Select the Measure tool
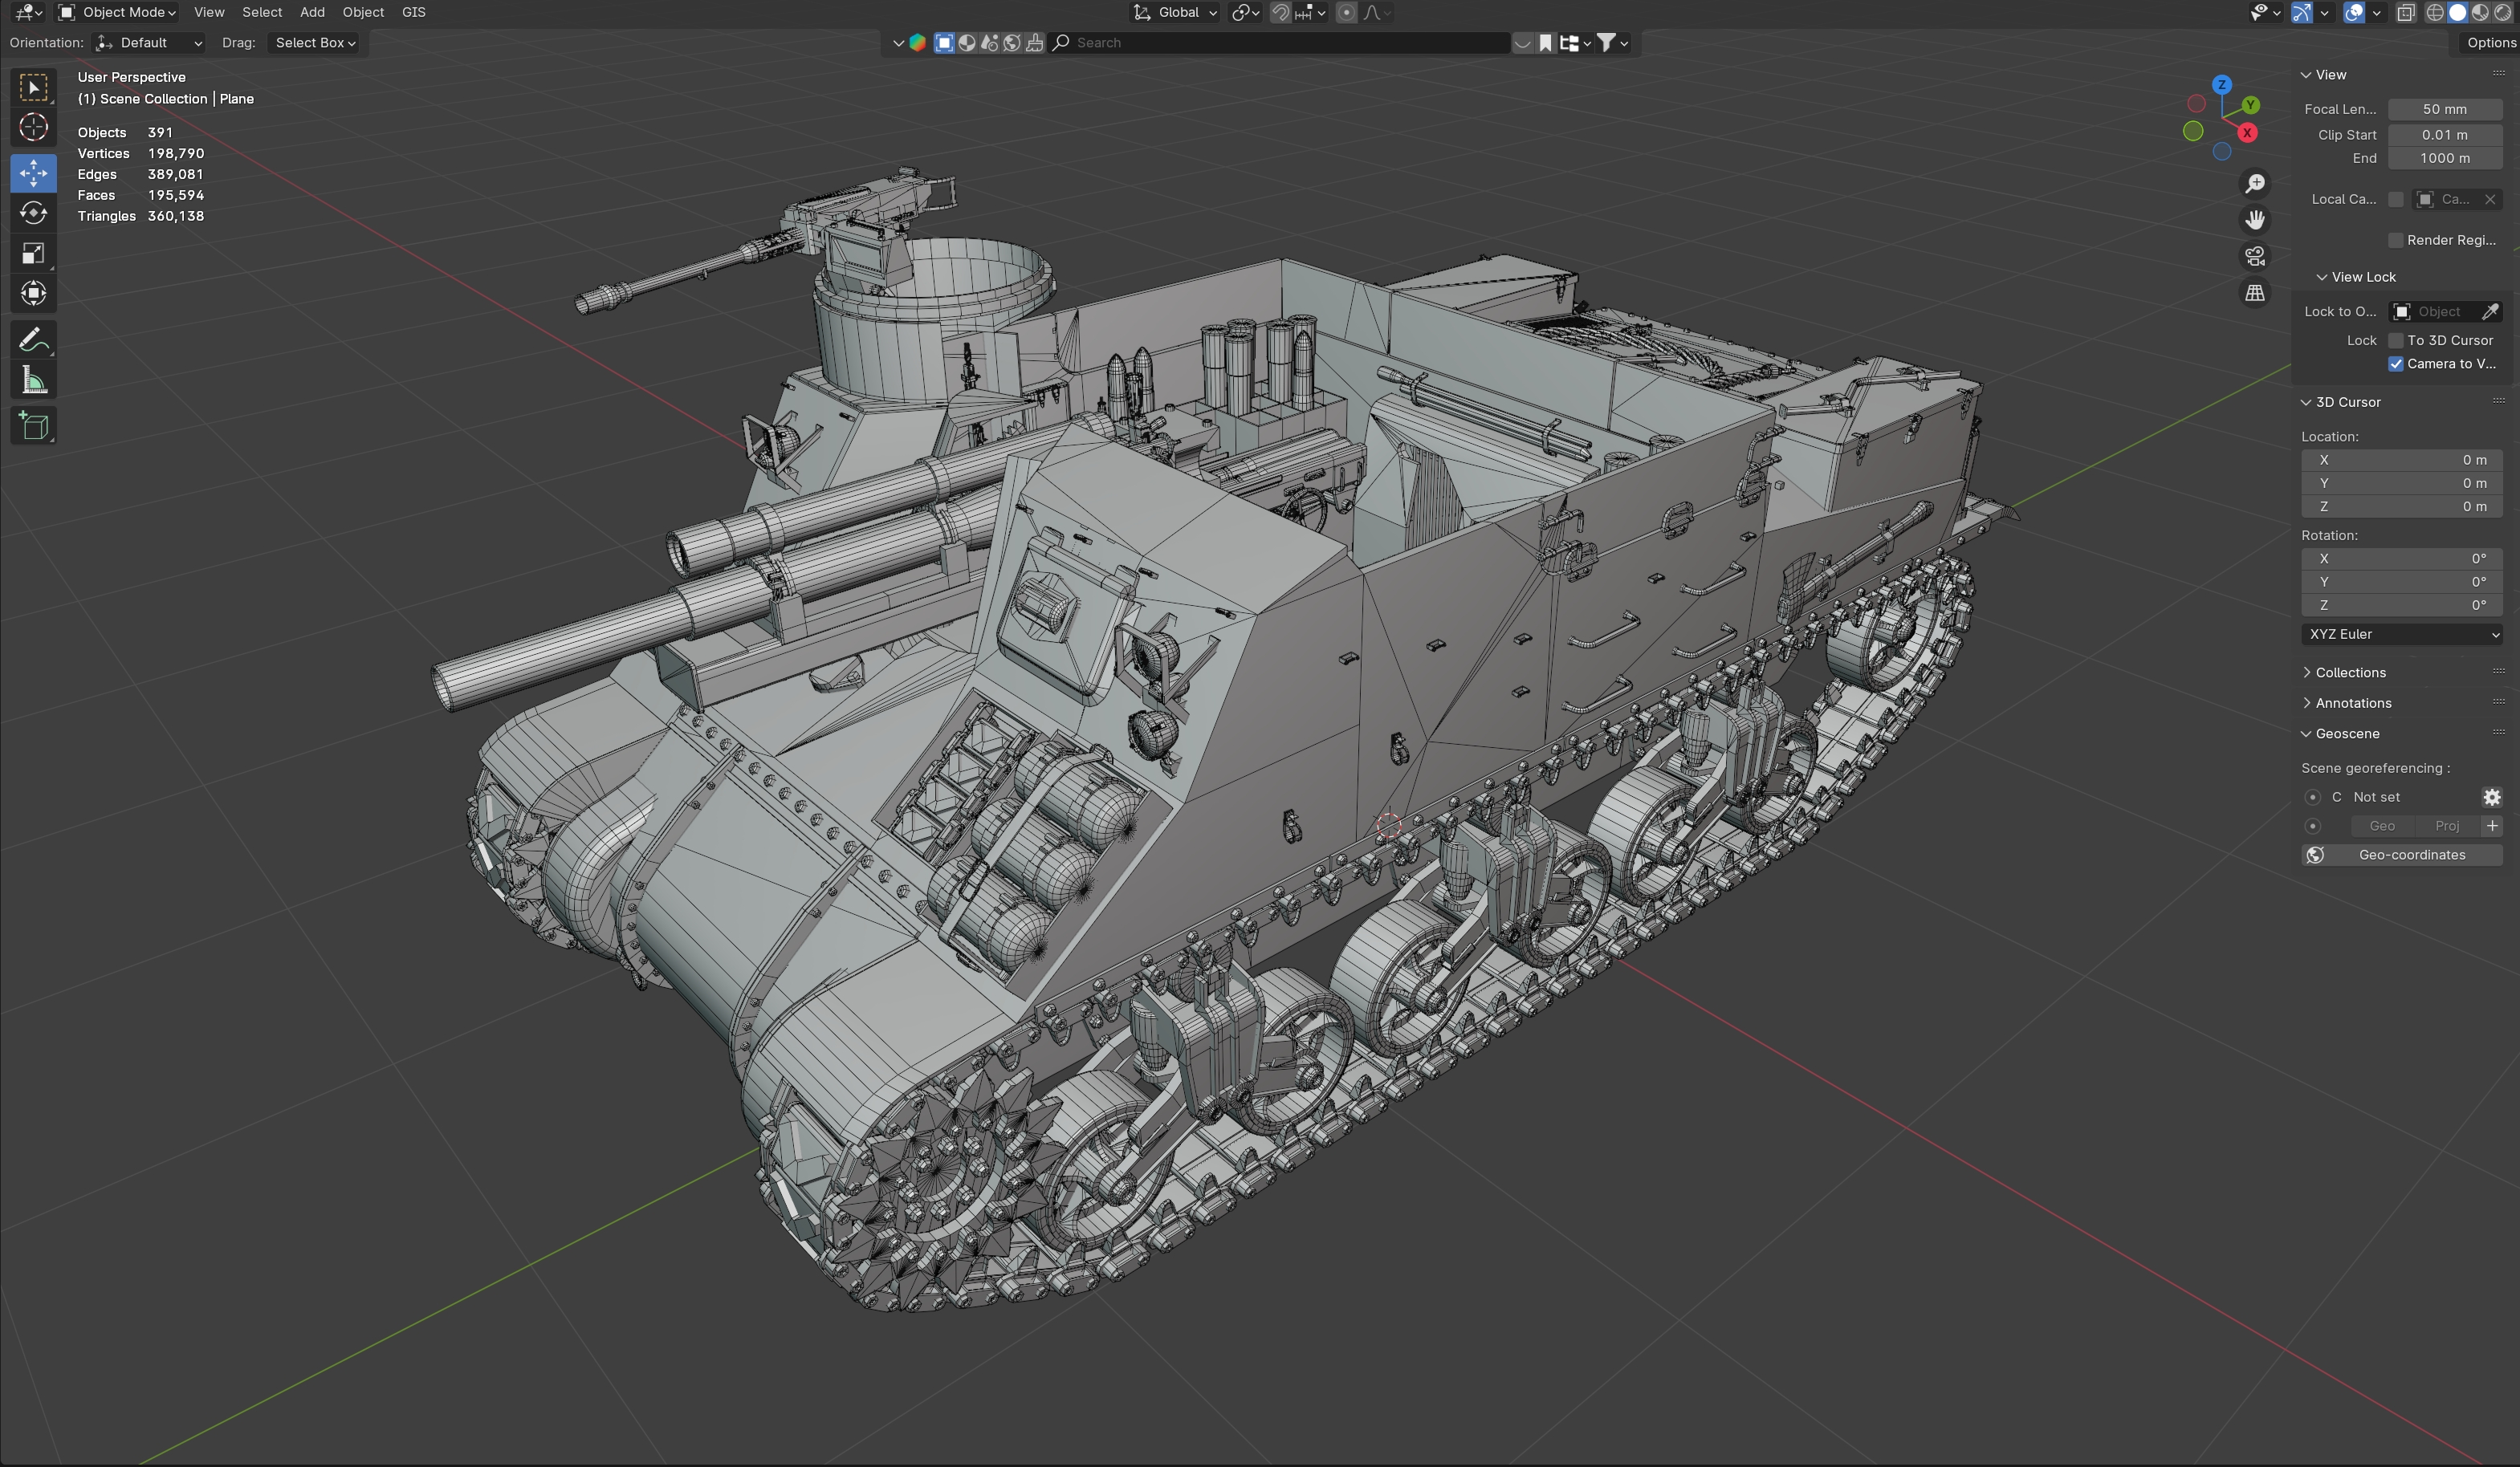Screen dimensions: 2520x1467 [33, 380]
